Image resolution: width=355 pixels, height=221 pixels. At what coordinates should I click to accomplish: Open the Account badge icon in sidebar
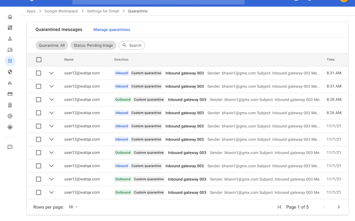tap(10, 105)
